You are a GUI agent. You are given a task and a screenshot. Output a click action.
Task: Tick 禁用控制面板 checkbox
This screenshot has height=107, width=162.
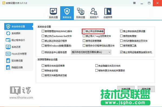point(122,36)
